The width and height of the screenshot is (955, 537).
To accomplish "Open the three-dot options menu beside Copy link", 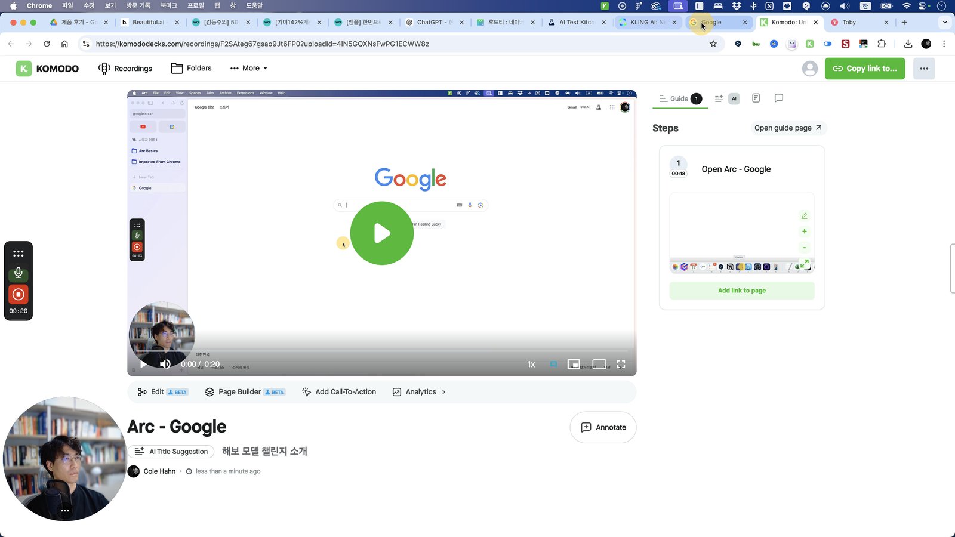I will (x=924, y=69).
